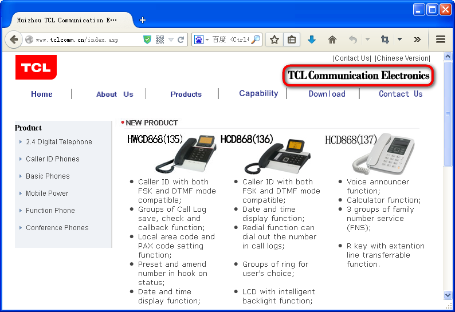The height and width of the screenshot is (312, 455).
Task: Open a new tab with the plus button
Action: pyautogui.click(x=143, y=20)
